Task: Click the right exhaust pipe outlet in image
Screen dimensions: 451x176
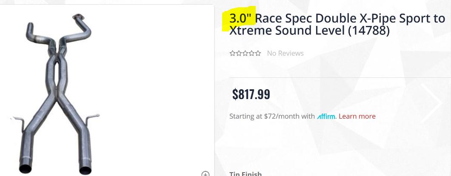Action: pos(85,169)
